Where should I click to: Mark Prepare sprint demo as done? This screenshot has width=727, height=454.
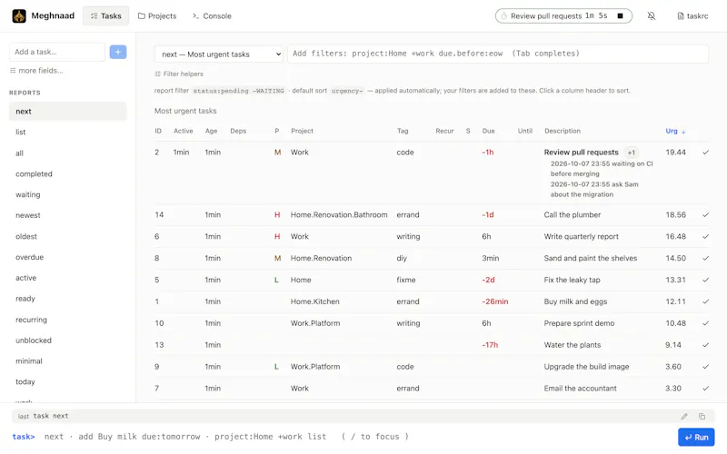pyautogui.click(x=705, y=323)
